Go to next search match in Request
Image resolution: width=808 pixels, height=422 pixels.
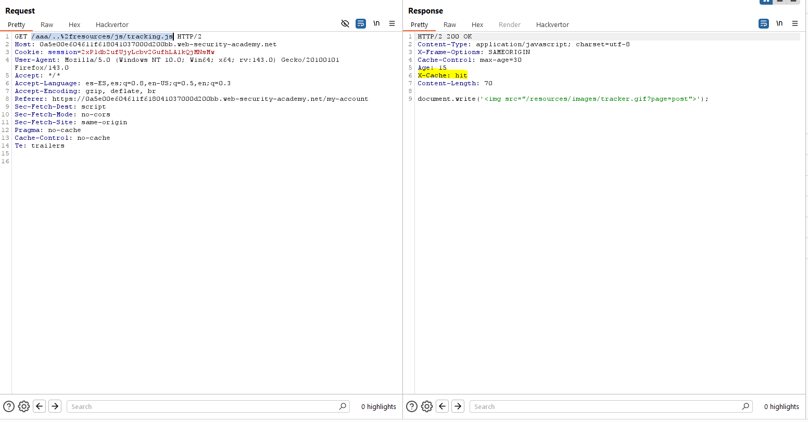pos(55,406)
